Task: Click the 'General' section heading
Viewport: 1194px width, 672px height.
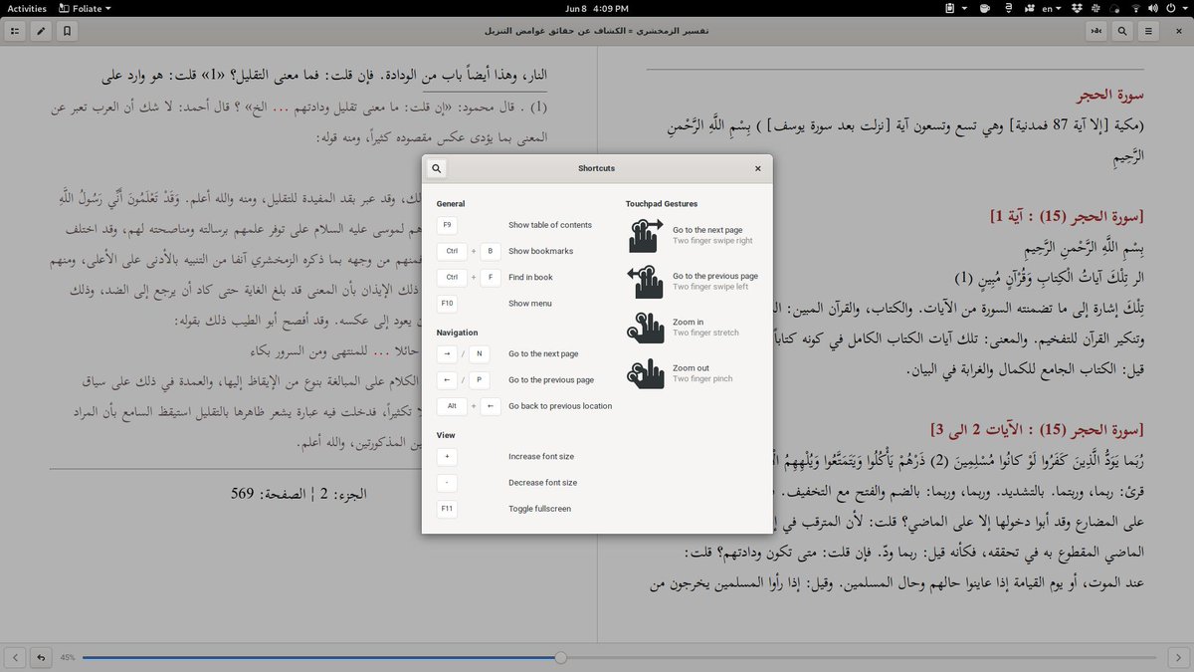Action: [x=451, y=203]
